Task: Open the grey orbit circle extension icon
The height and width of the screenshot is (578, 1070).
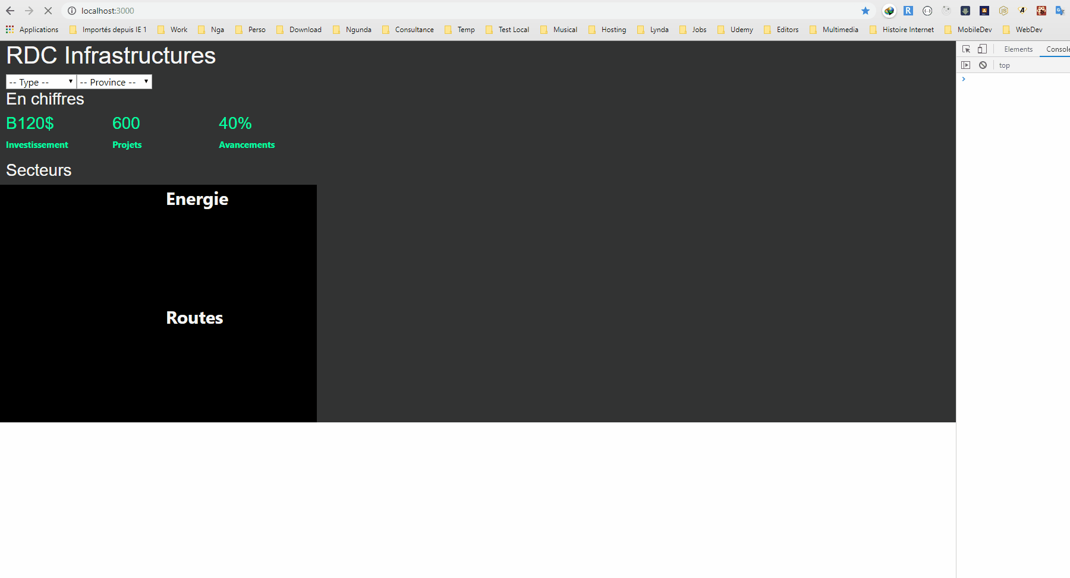Action: 946,11
